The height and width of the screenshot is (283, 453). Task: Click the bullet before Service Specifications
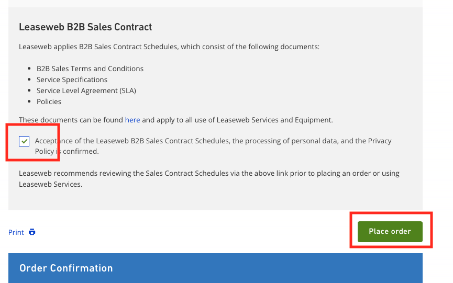pyautogui.click(x=28, y=80)
